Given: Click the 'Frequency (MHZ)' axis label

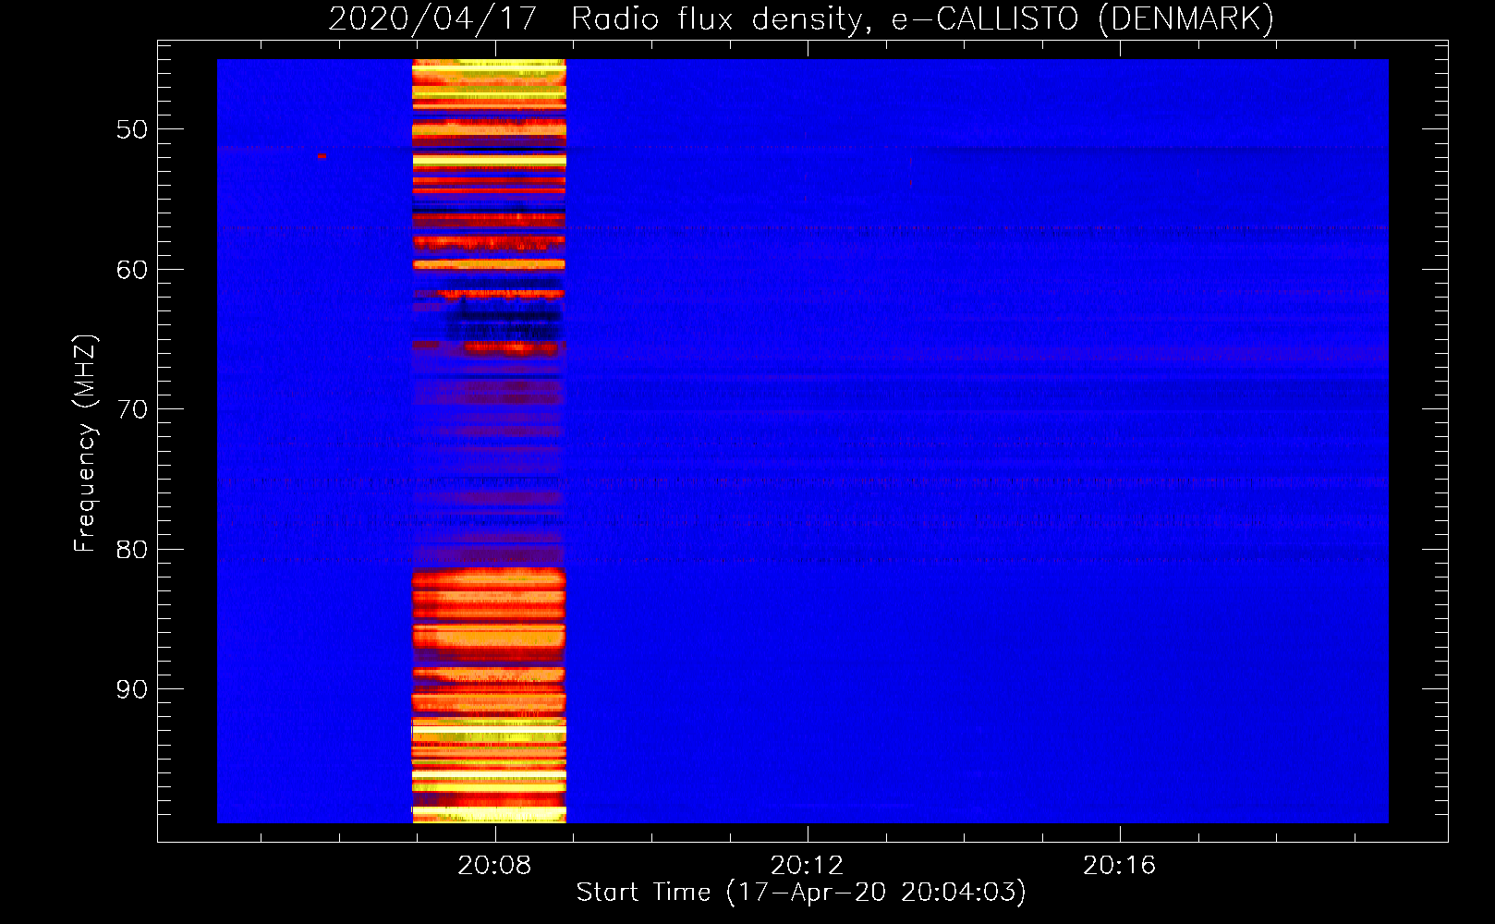Looking at the screenshot, I should (x=84, y=444).
